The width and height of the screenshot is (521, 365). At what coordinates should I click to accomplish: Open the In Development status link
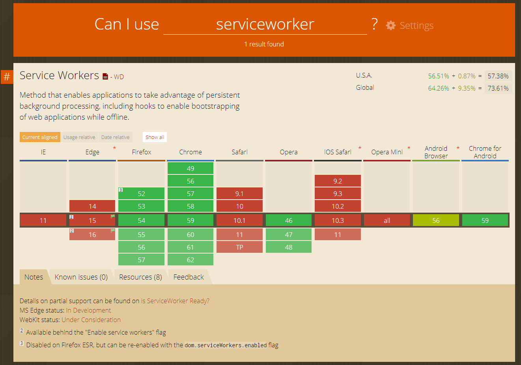[x=88, y=310]
